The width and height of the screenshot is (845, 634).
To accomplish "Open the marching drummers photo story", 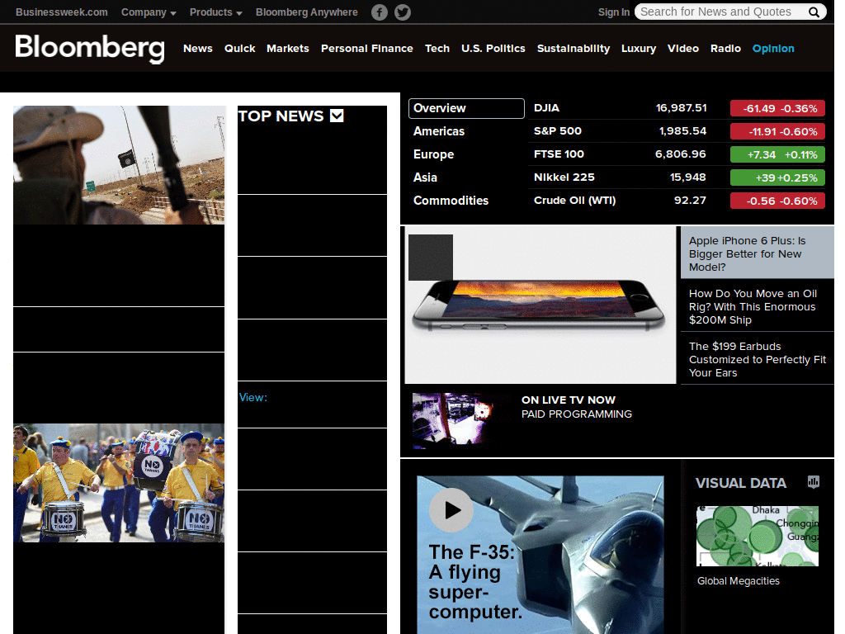I will [x=119, y=482].
